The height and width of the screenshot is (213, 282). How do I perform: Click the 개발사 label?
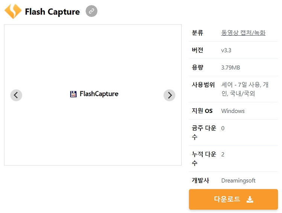coord(200,180)
